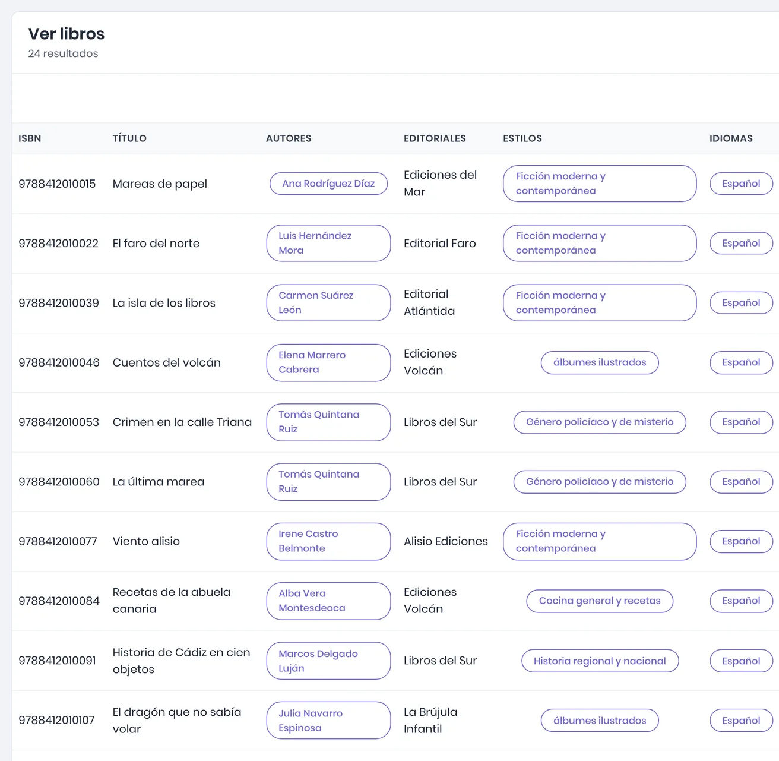Screen dimensions: 779x761
Task: Select the Historia regional y nacional style tag
Action: [x=600, y=661]
